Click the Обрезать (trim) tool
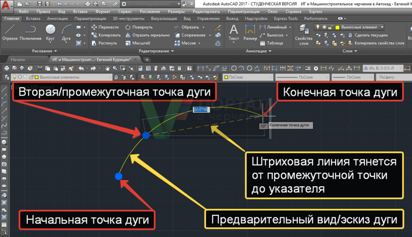The image size is (412, 237). coord(187,27)
